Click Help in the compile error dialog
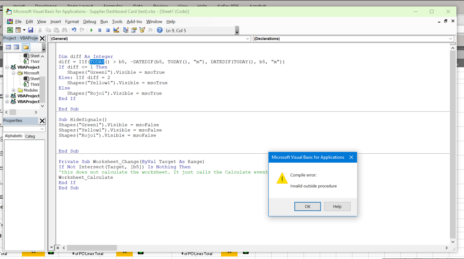 pyautogui.click(x=337, y=206)
